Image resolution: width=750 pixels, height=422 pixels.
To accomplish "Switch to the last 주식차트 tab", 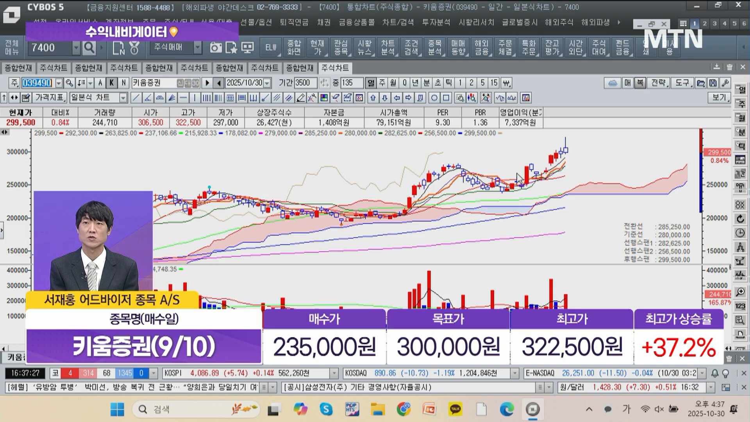I will (335, 68).
